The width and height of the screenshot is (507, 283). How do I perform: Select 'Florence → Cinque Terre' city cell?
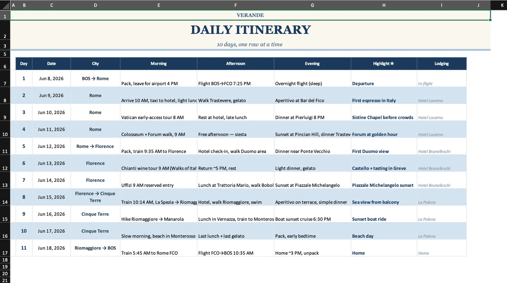pos(95,197)
